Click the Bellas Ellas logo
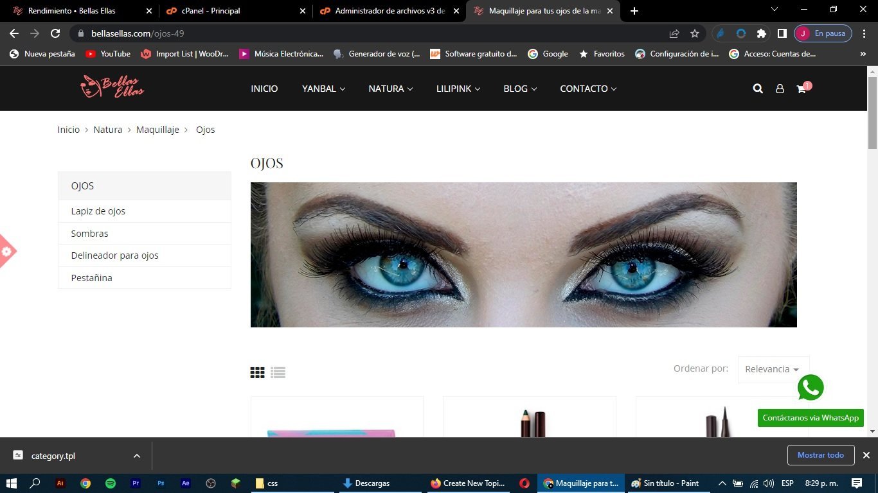Viewport: 878px width, 493px height. point(112,87)
